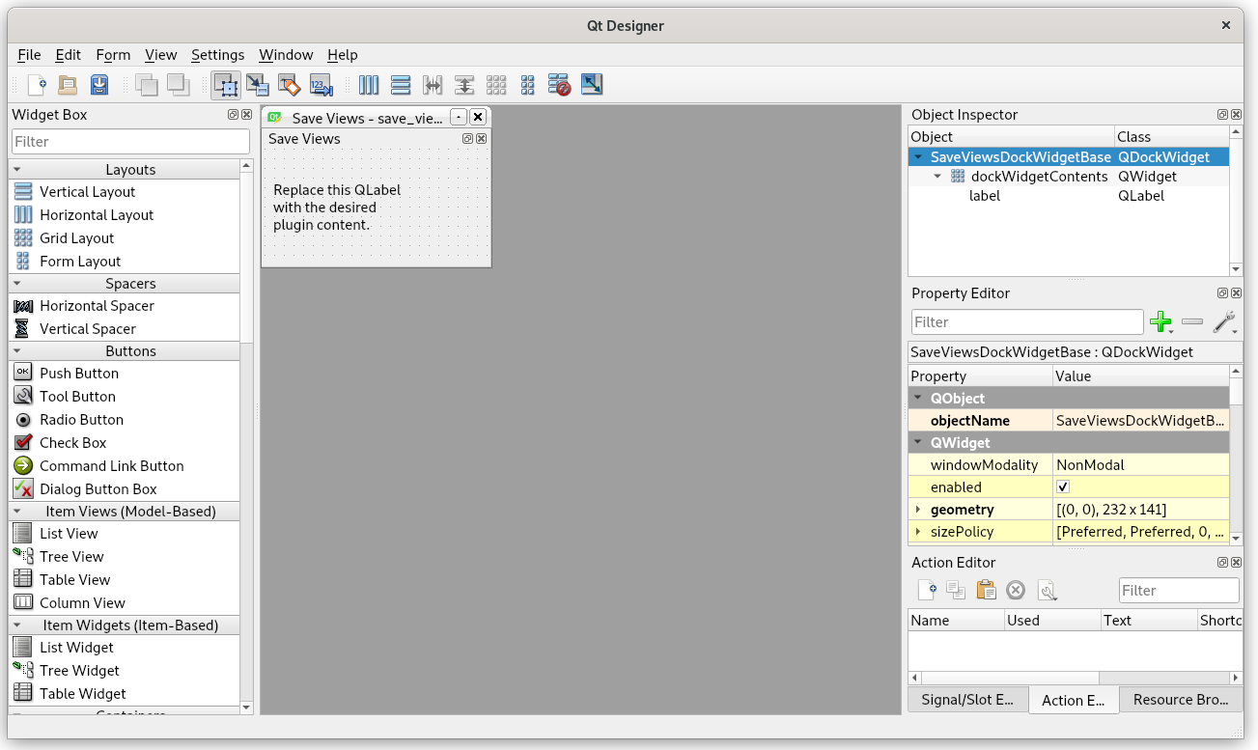Click Copy icon in Action Editor
The height and width of the screenshot is (750, 1258).
click(x=956, y=590)
